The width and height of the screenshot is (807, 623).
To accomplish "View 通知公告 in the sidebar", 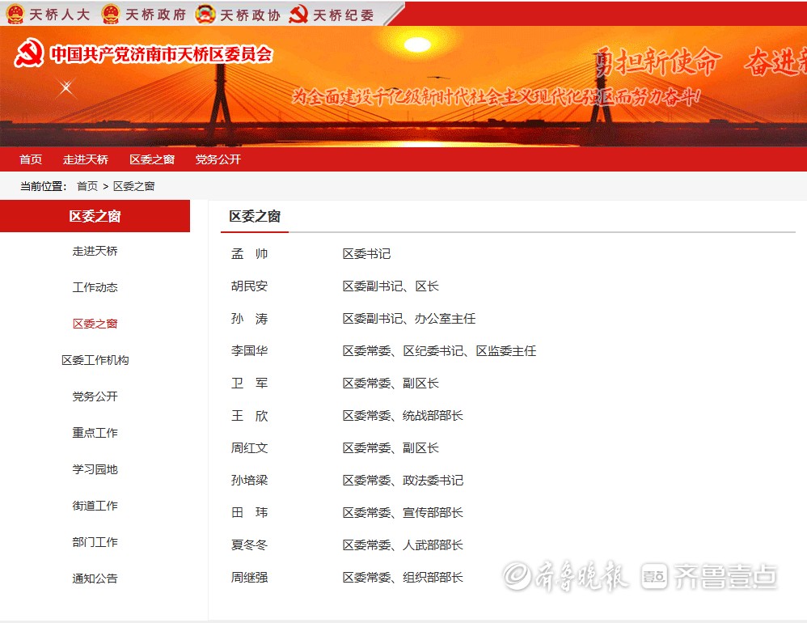I will pyautogui.click(x=95, y=578).
